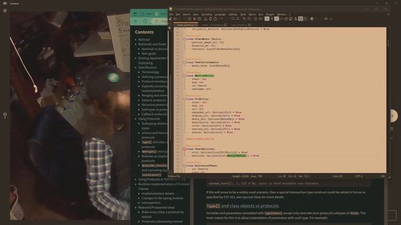401x225 pixels.
Task: Toggle Show indent guide in the toolbar
Action: pyautogui.click(x=276, y=19)
